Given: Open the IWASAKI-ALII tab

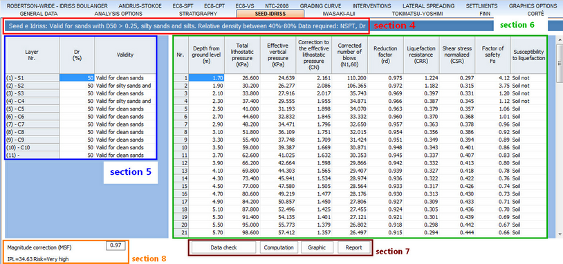Looking at the screenshot, I should click(x=339, y=14).
